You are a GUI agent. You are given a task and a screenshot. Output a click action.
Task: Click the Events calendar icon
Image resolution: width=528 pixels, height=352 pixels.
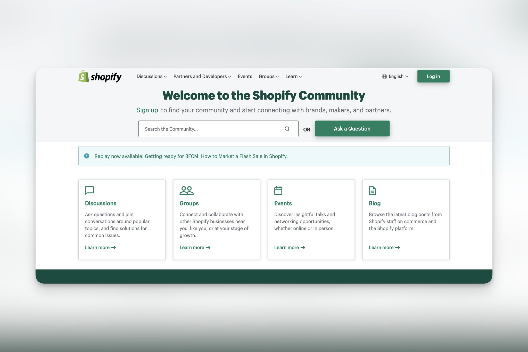tap(278, 190)
